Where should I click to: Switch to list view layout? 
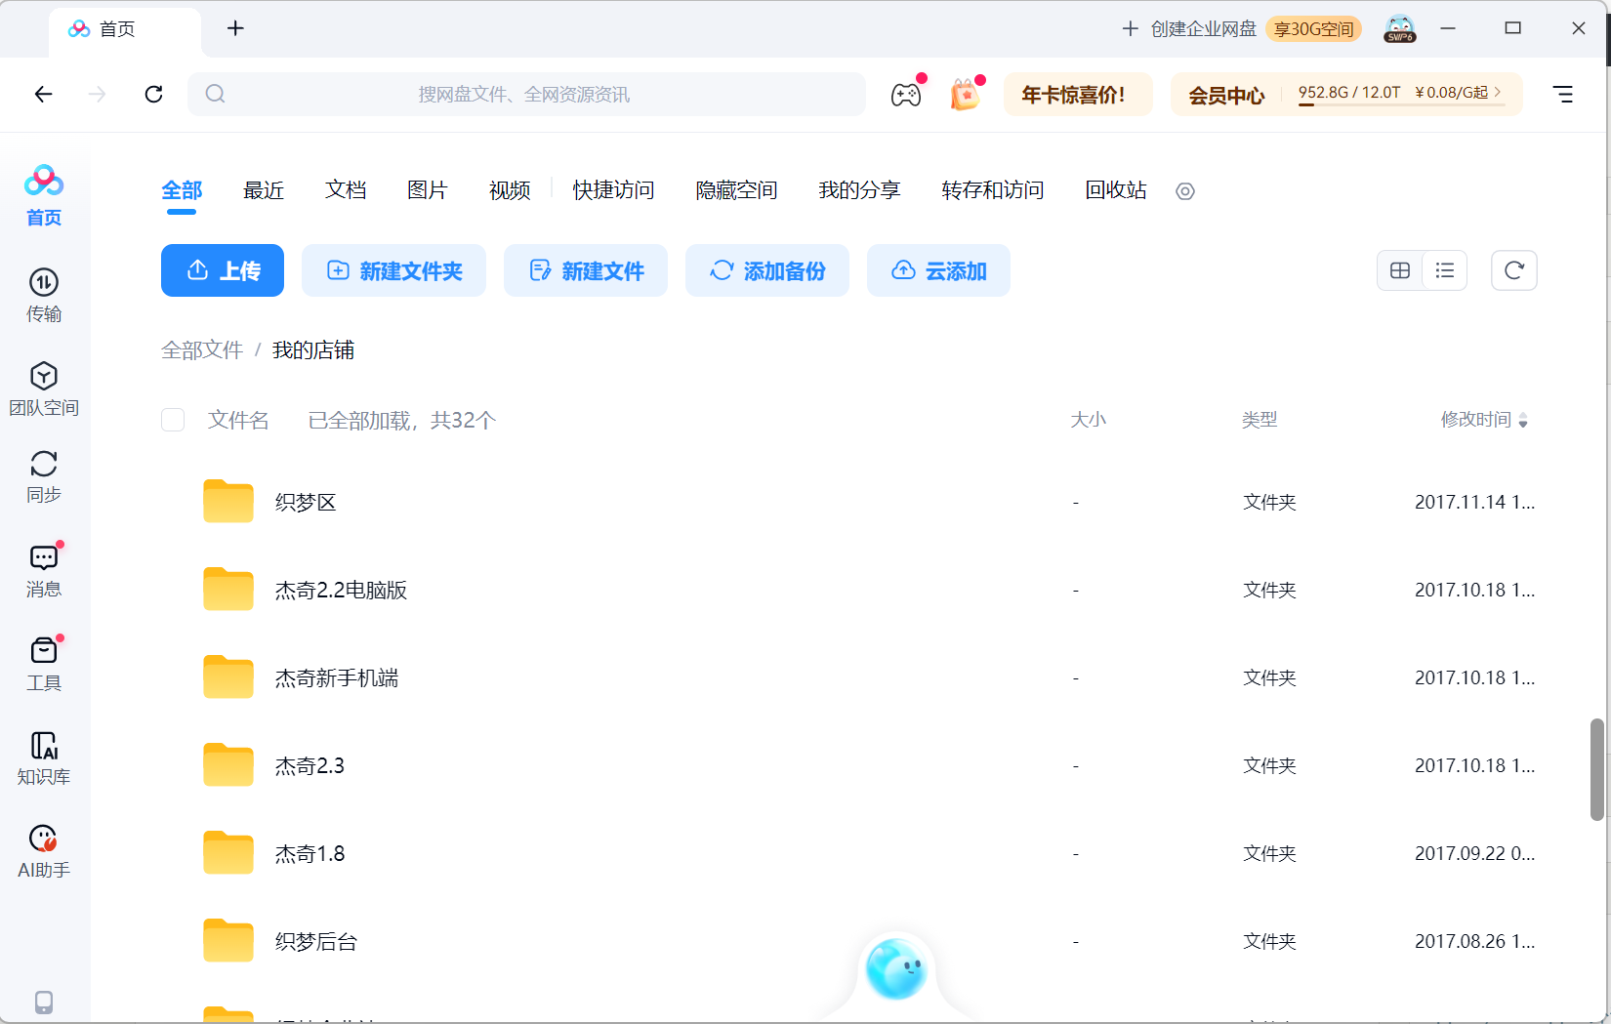point(1445,270)
